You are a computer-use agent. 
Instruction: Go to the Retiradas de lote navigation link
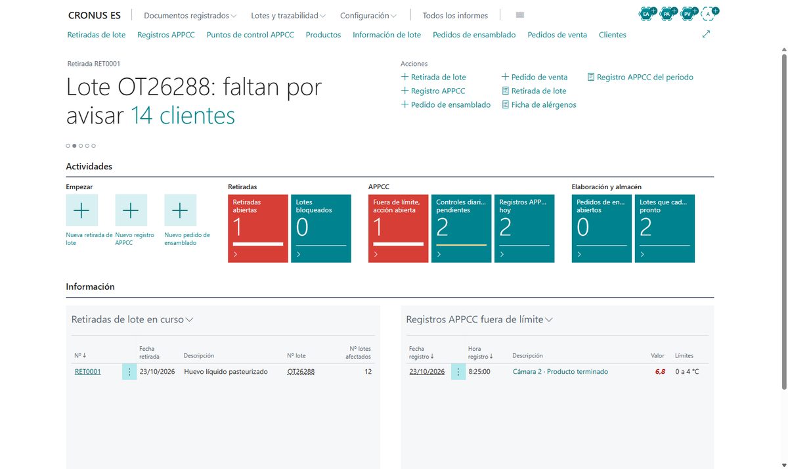tap(97, 35)
